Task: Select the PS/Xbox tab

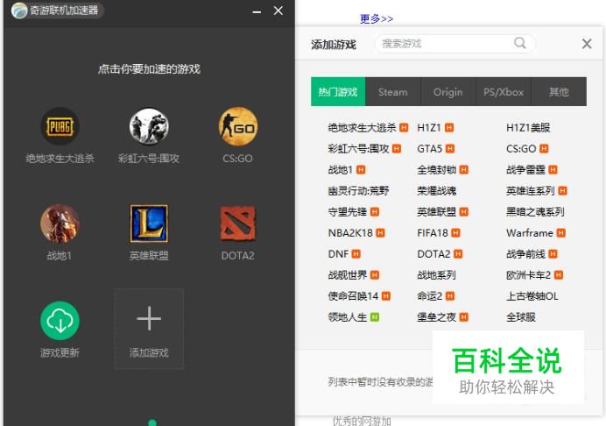Action: pos(504,92)
